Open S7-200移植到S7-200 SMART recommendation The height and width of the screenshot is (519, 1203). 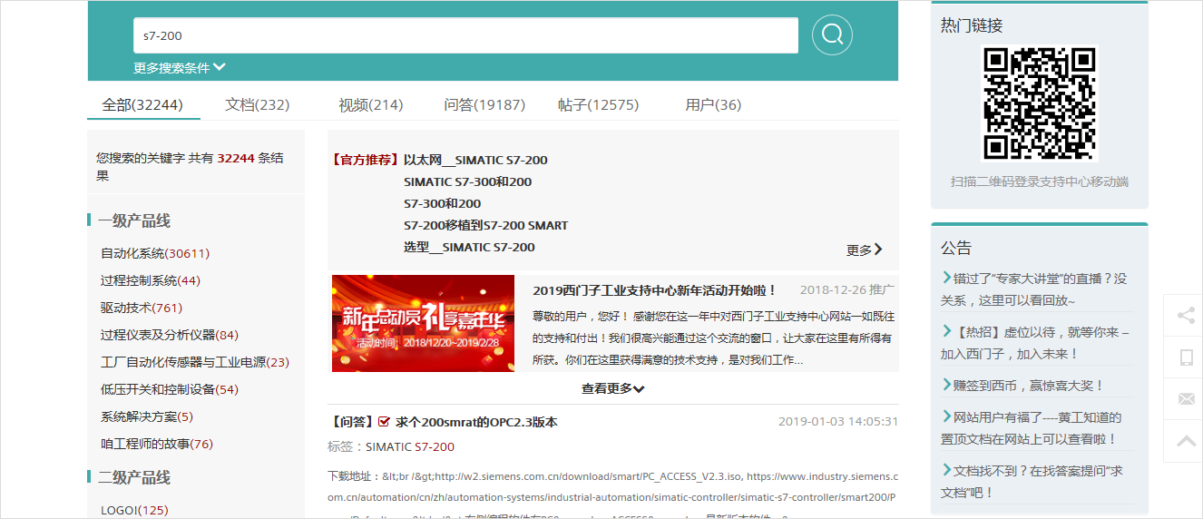pos(485,225)
